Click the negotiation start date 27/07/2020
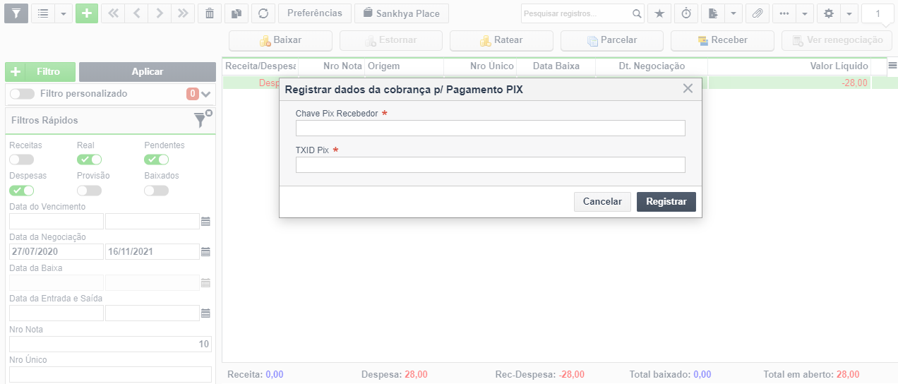This screenshot has height=384, width=898. click(x=56, y=251)
